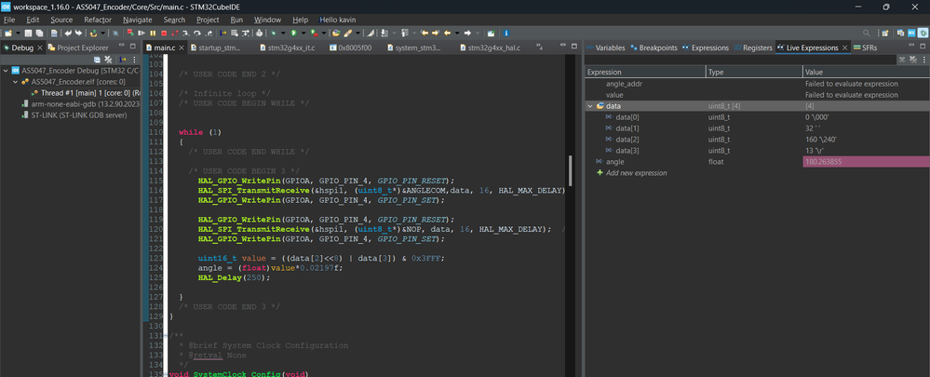Screen dimensions: 930x377
Task: Remove all expressions in Live Expressions panel
Action: tap(914, 60)
